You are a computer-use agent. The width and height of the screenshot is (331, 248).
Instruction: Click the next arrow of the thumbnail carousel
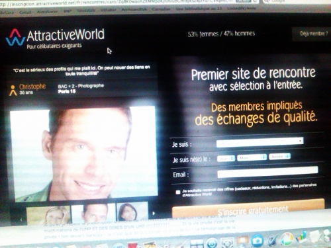154,213
